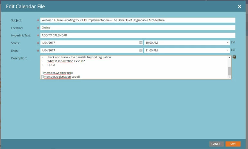
Task: Click the 'Ends:' label
Action: click(15, 51)
